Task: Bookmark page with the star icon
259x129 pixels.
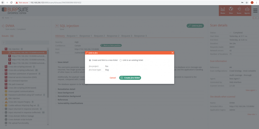Action: [246, 3]
